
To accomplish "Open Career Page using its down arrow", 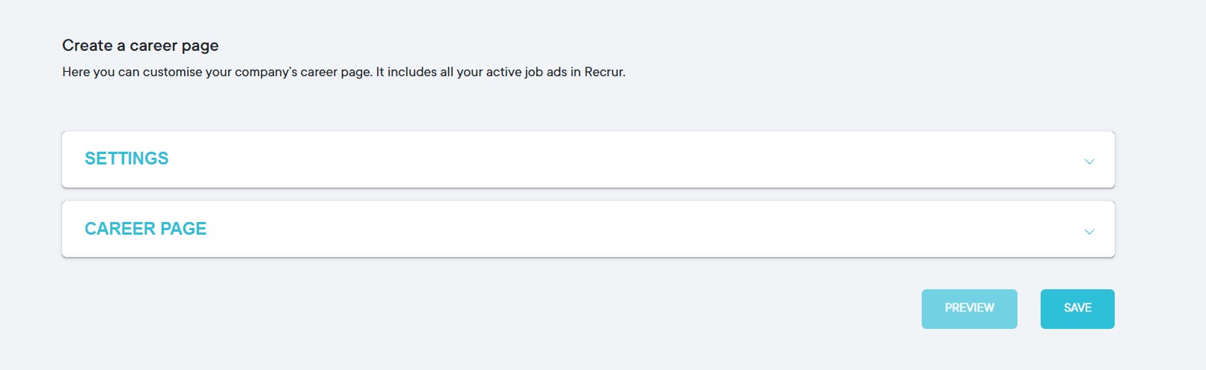I will coord(1089,232).
